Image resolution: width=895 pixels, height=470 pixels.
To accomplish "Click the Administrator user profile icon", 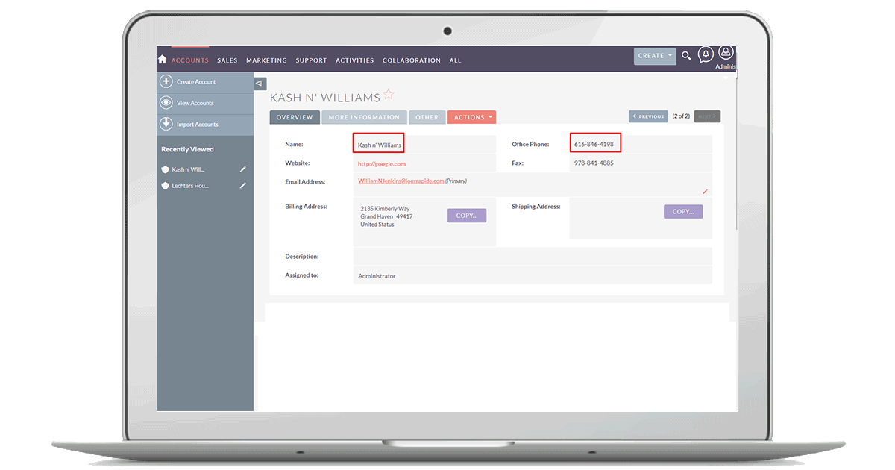I will 726,54.
